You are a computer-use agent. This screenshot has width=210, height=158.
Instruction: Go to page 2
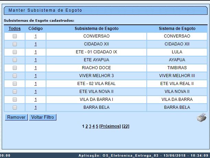pyautogui.click(x=87, y=126)
